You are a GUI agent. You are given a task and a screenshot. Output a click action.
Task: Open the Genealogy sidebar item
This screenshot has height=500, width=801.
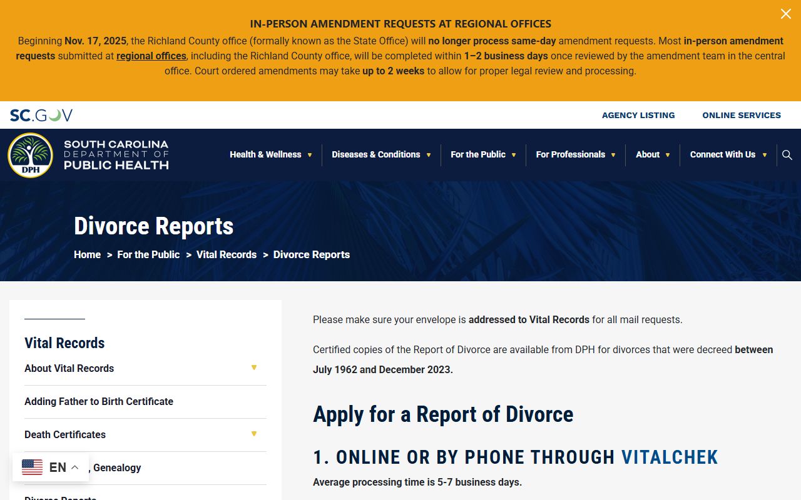pos(117,467)
